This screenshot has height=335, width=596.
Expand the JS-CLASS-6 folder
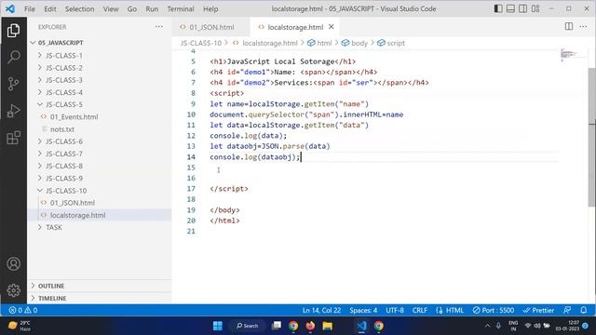(x=100, y=141)
